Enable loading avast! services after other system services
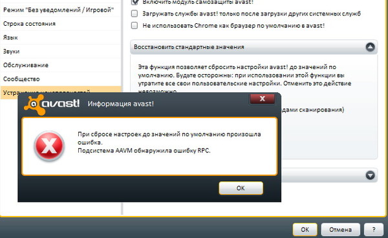The width and height of the screenshot is (388, 238). click(x=135, y=14)
